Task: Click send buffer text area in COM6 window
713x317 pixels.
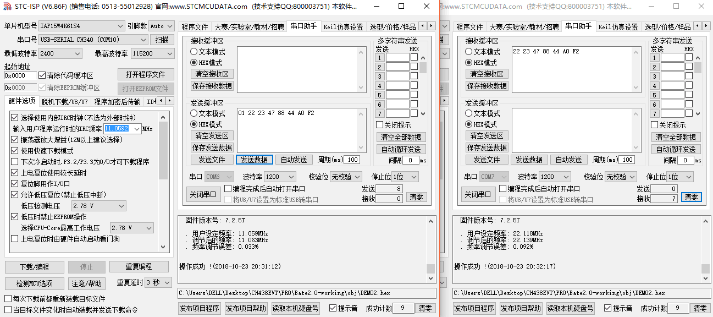Action: tap(301, 130)
